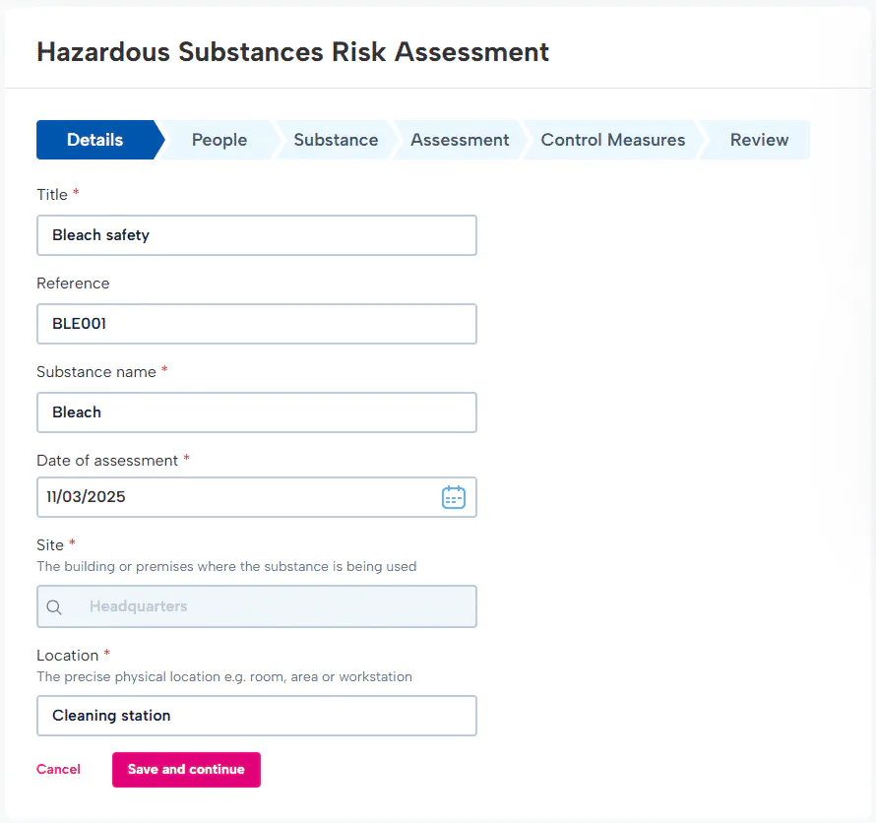The height and width of the screenshot is (823, 876).
Task: Go to the Details step tab
Action: (x=95, y=140)
